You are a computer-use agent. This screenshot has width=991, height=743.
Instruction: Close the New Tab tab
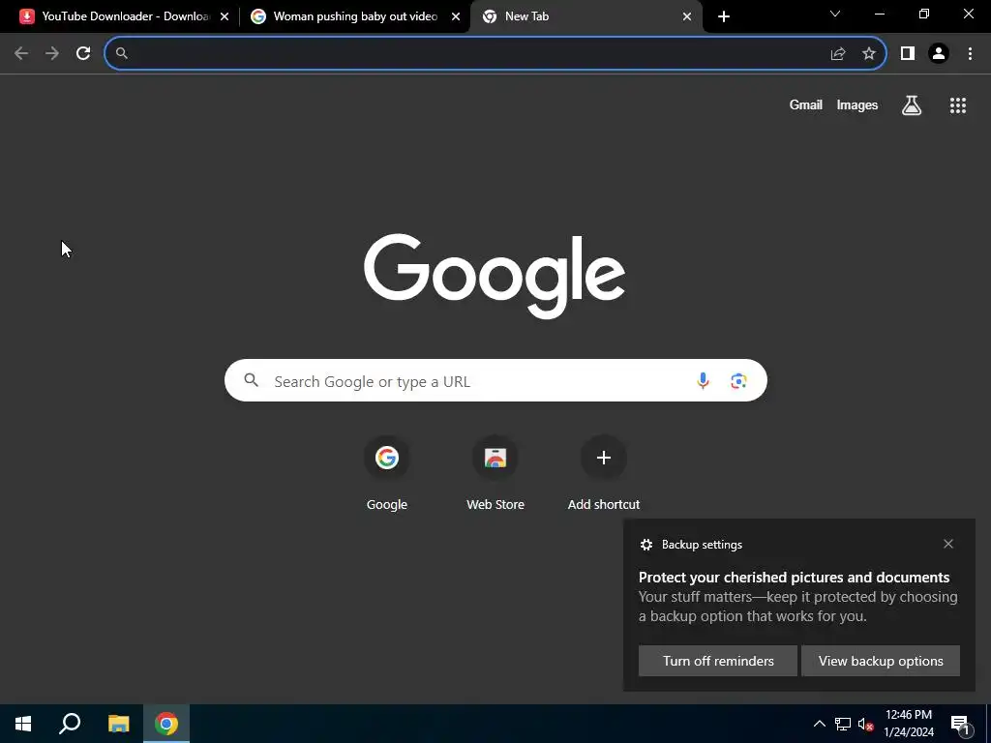(x=687, y=17)
